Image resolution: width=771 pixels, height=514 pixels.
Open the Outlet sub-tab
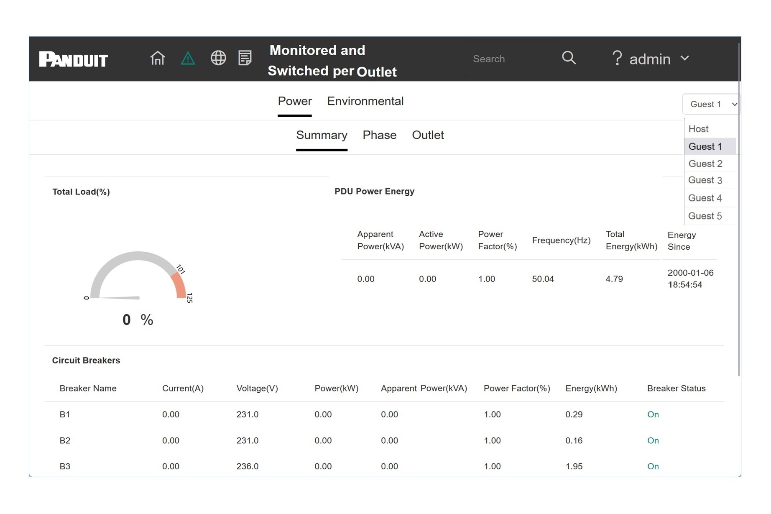(428, 135)
